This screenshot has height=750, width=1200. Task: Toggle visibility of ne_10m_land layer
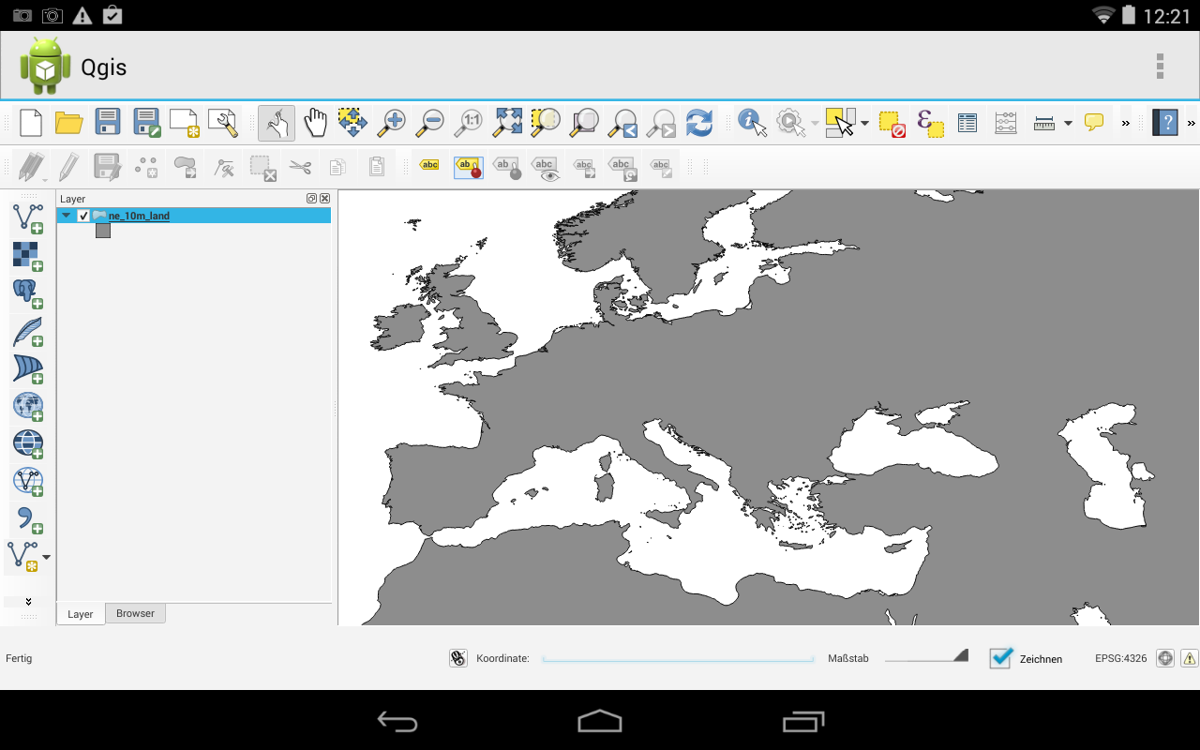tap(83, 216)
